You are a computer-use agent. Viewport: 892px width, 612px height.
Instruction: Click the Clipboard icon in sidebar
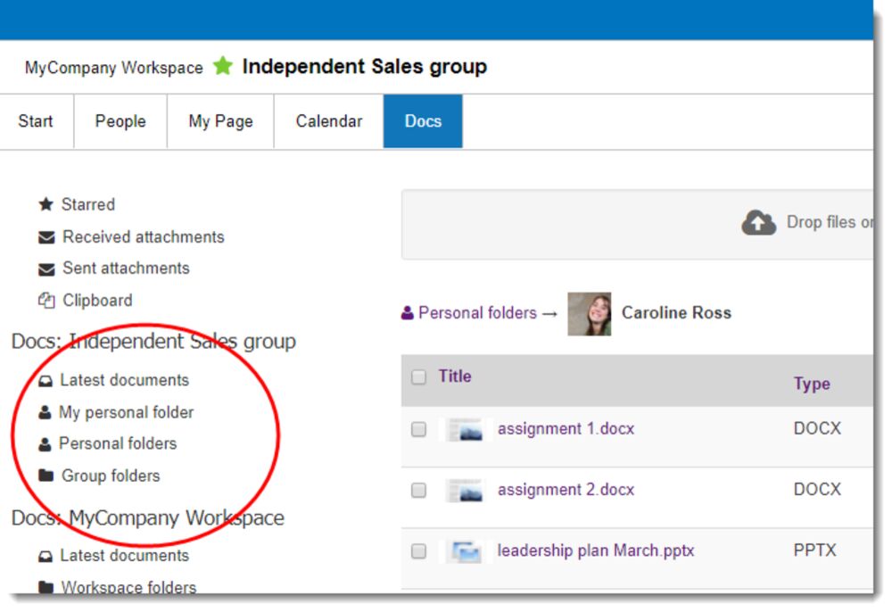[46, 301]
